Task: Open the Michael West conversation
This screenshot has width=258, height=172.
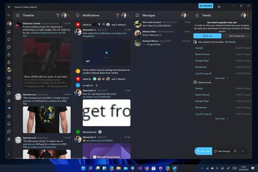Action: [162, 33]
